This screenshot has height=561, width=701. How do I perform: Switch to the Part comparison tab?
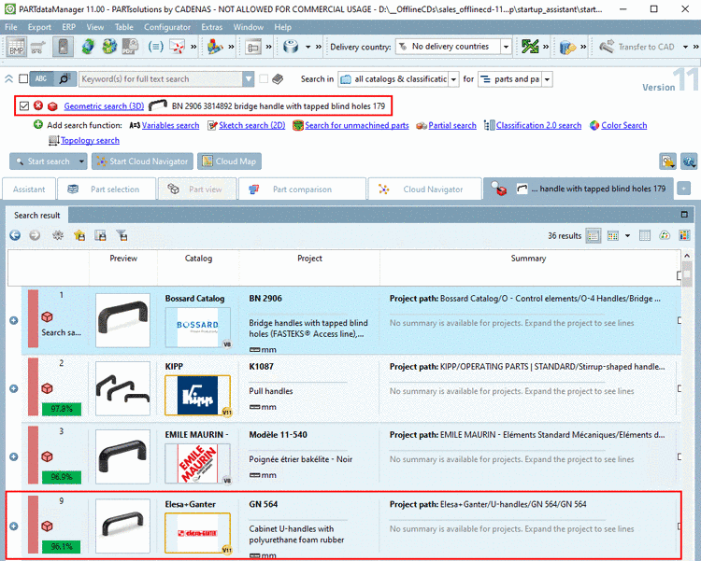[x=302, y=189]
